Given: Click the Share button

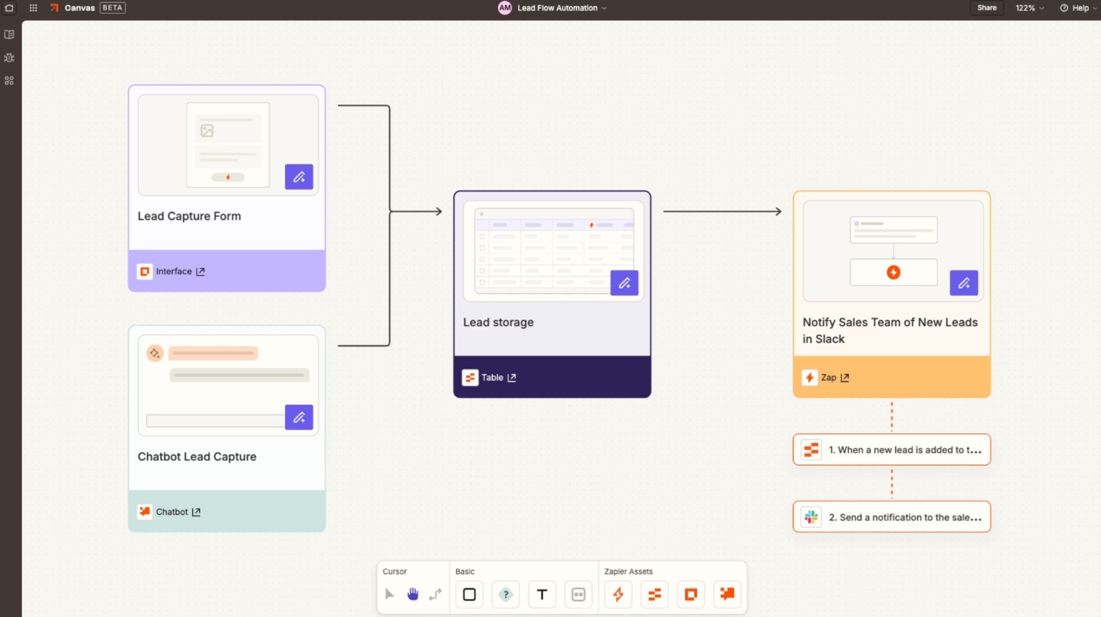Looking at the screenshot, I should pos(986,7).
